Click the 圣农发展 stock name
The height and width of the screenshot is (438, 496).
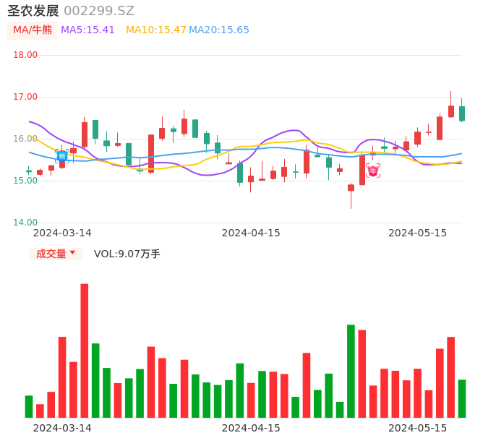(33, 11)
